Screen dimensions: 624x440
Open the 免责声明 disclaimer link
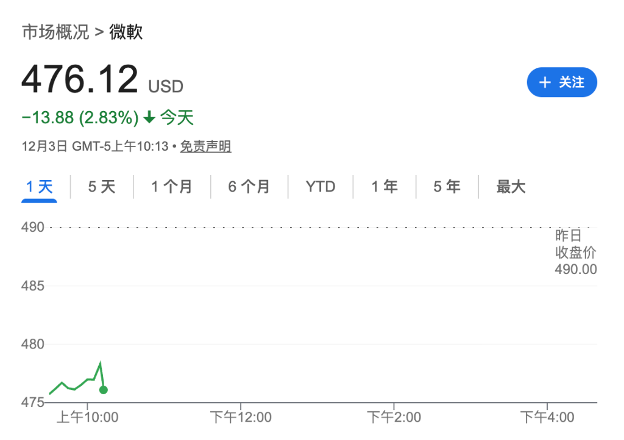click(x=205, y=146)
